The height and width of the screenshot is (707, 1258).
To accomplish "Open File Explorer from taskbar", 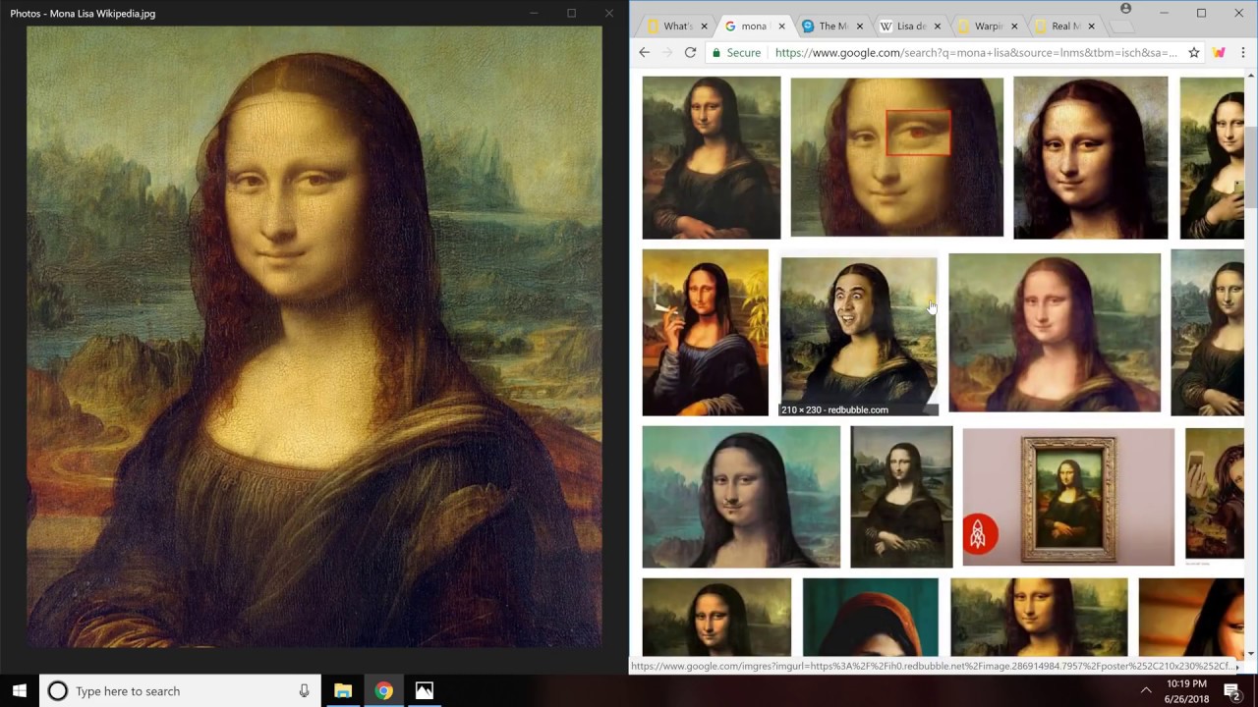I will click(342, 691).
